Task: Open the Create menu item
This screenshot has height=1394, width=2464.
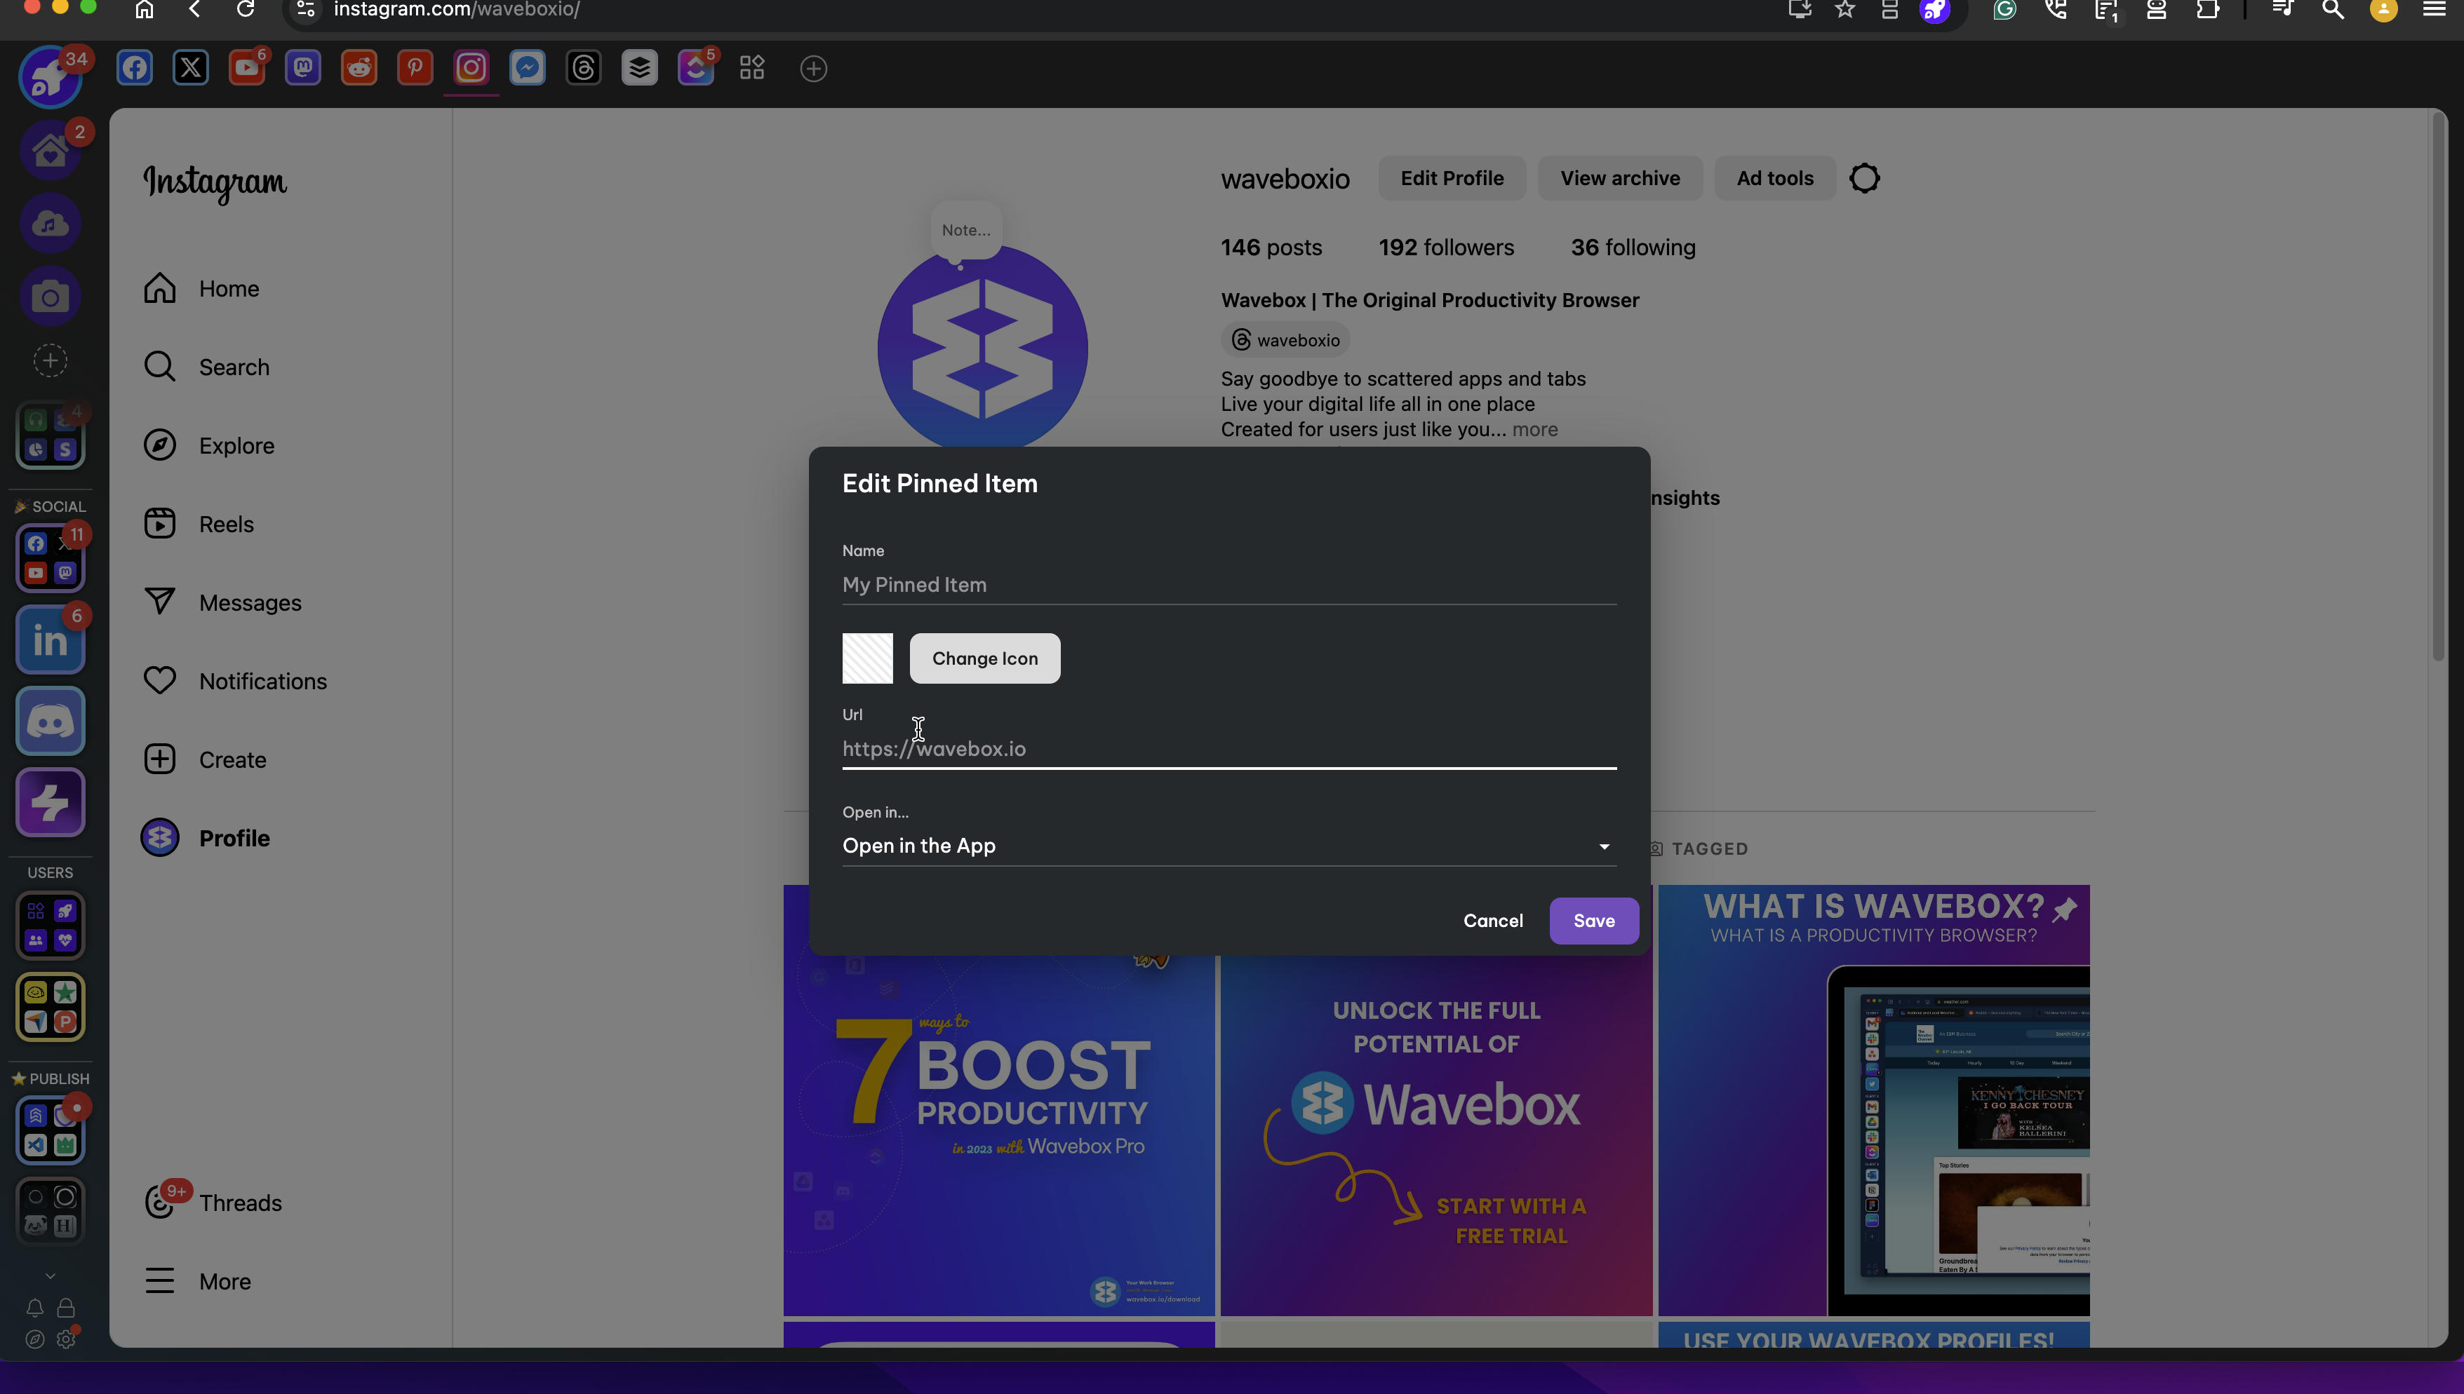Action: (205, 759)
